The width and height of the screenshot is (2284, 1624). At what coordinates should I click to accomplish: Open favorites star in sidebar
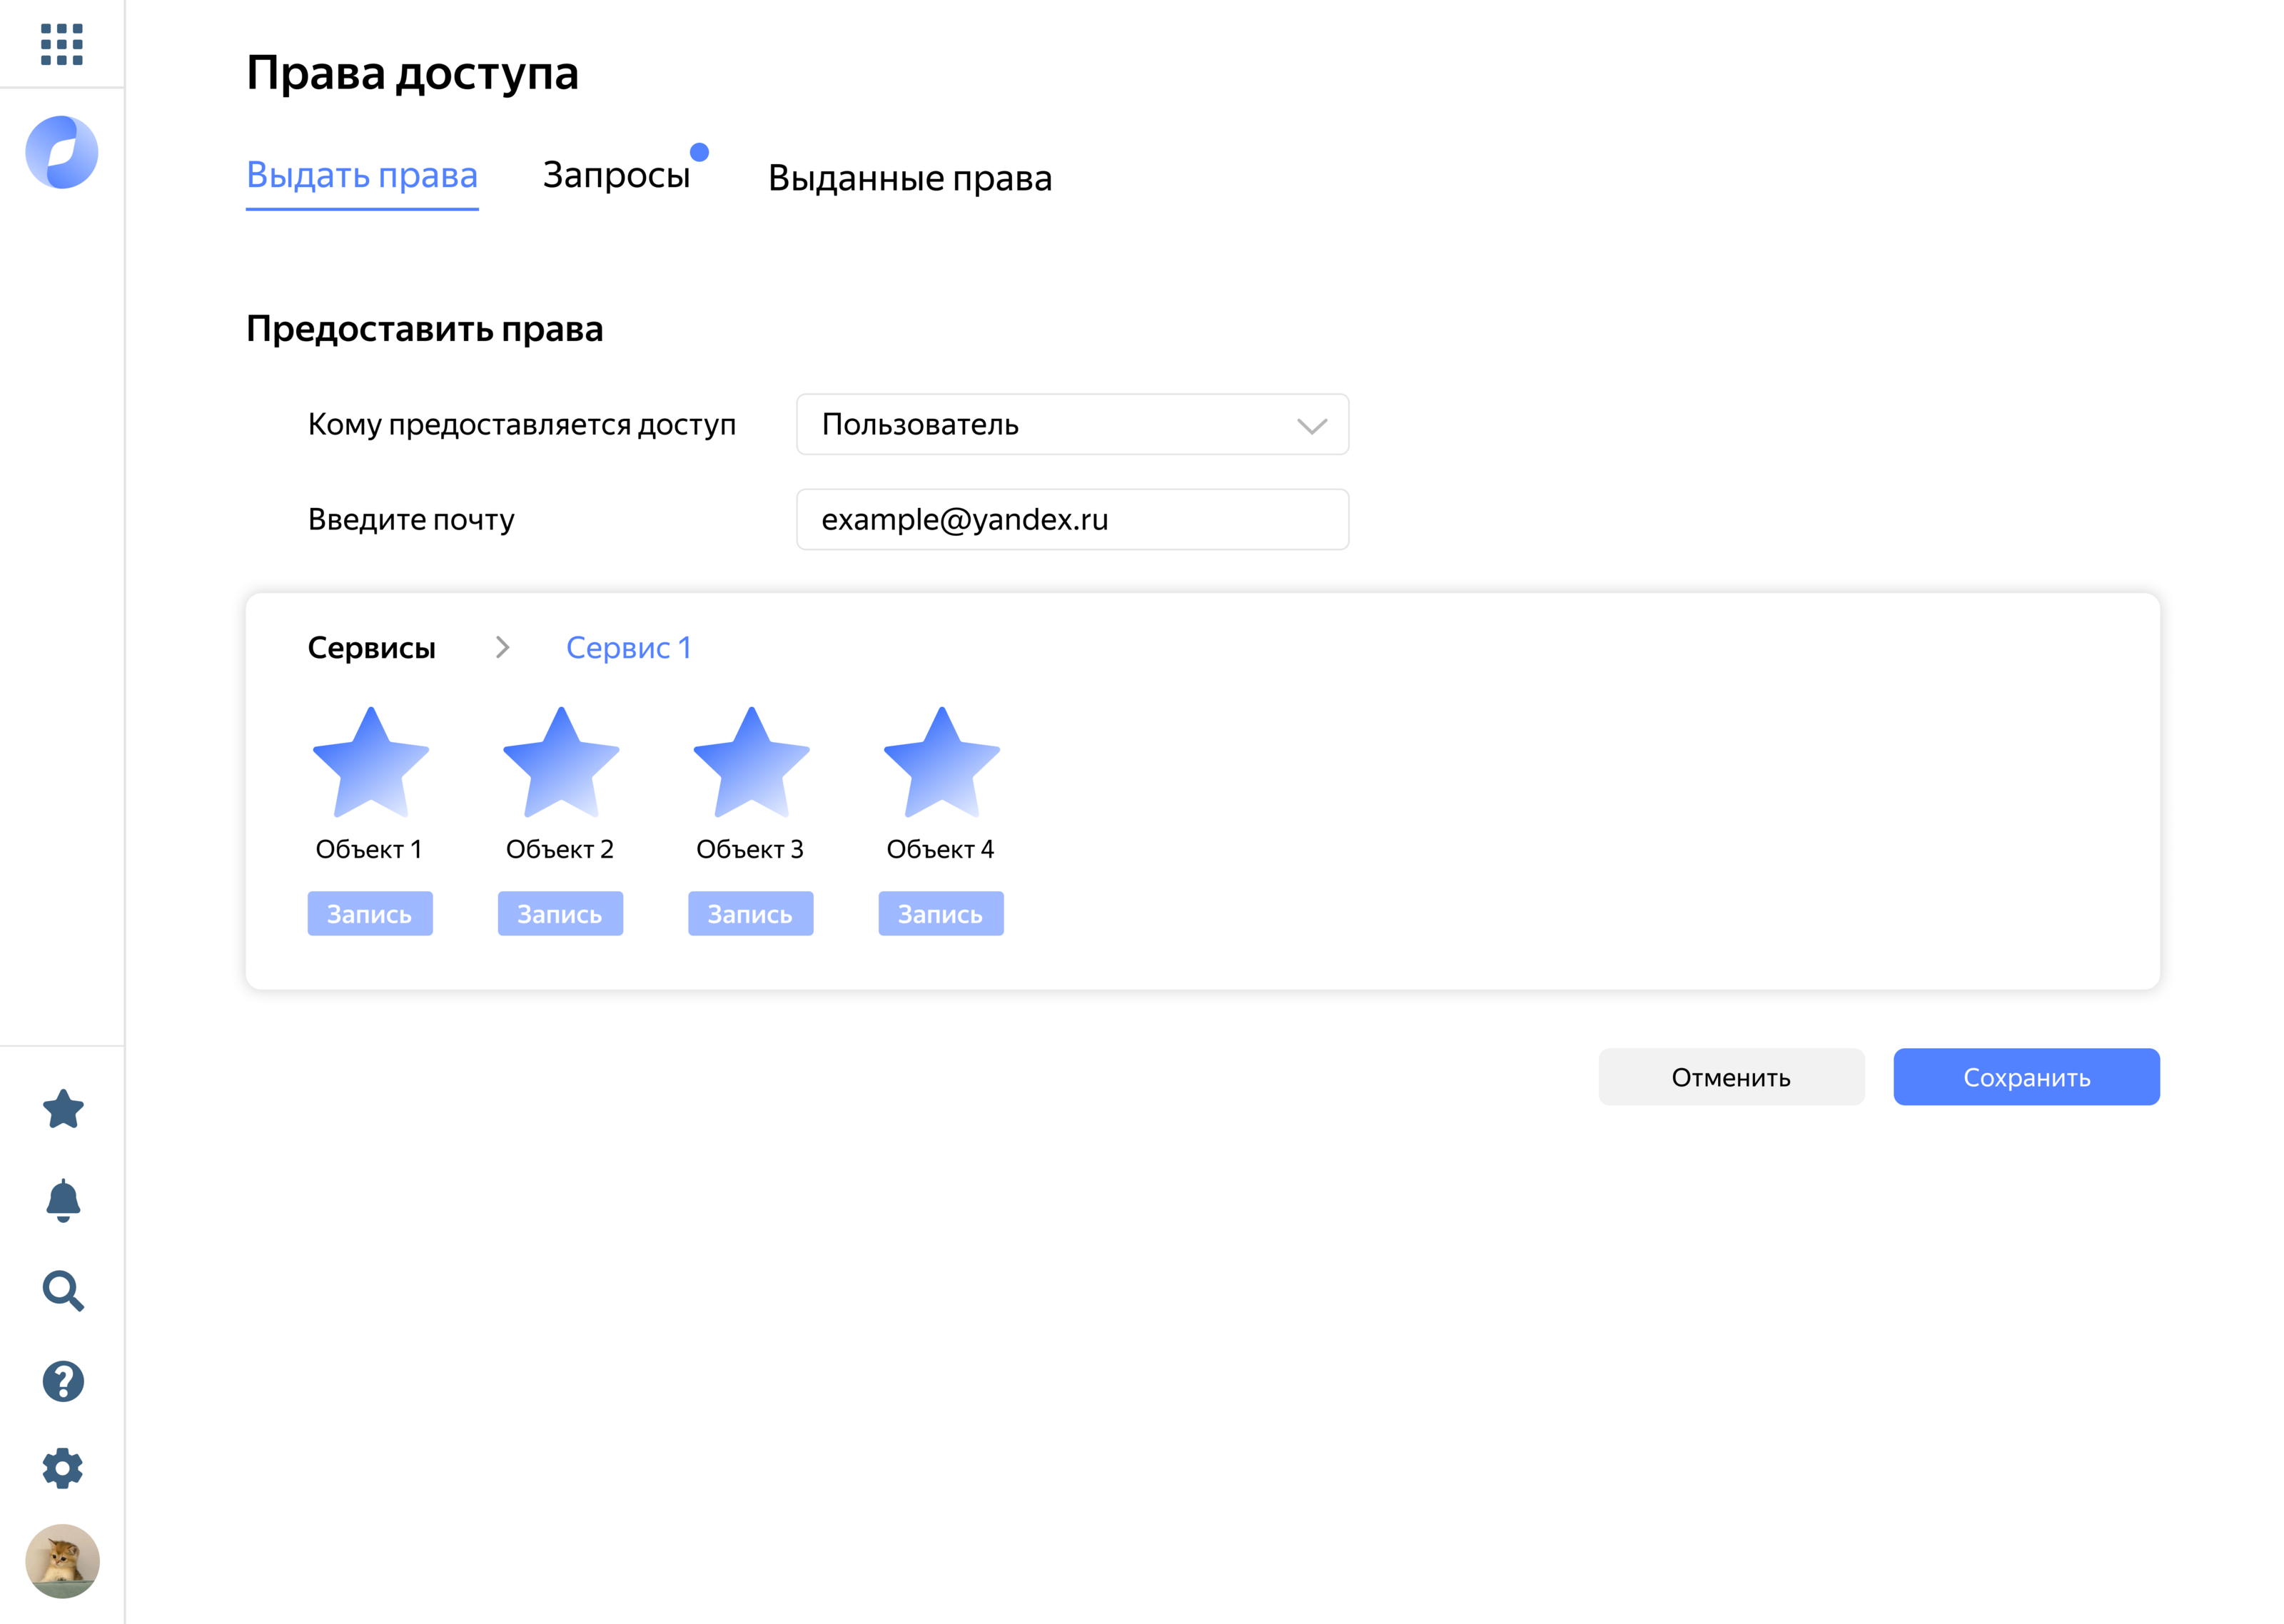point(63,1109)
